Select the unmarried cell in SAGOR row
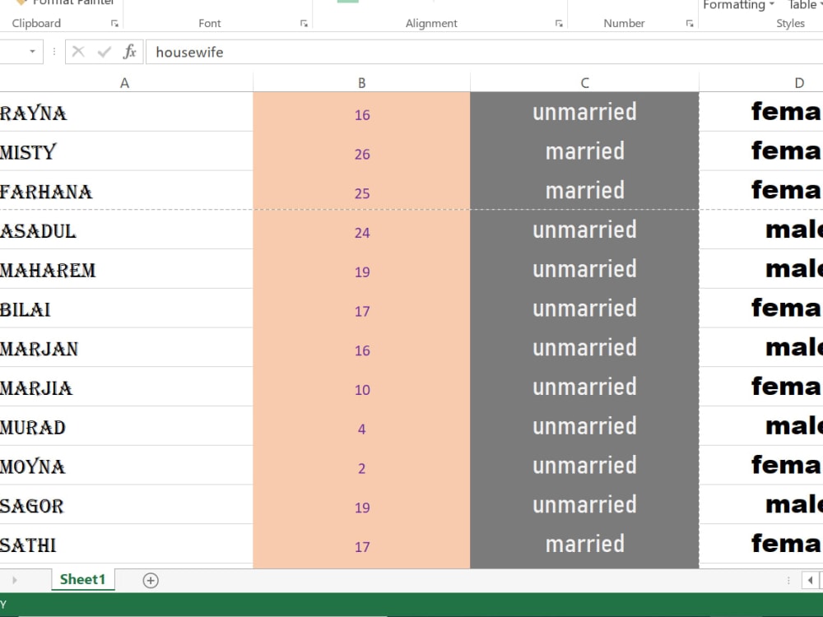Image resolution: width=823 pixels, height=617 pixels. click(584, 505)
